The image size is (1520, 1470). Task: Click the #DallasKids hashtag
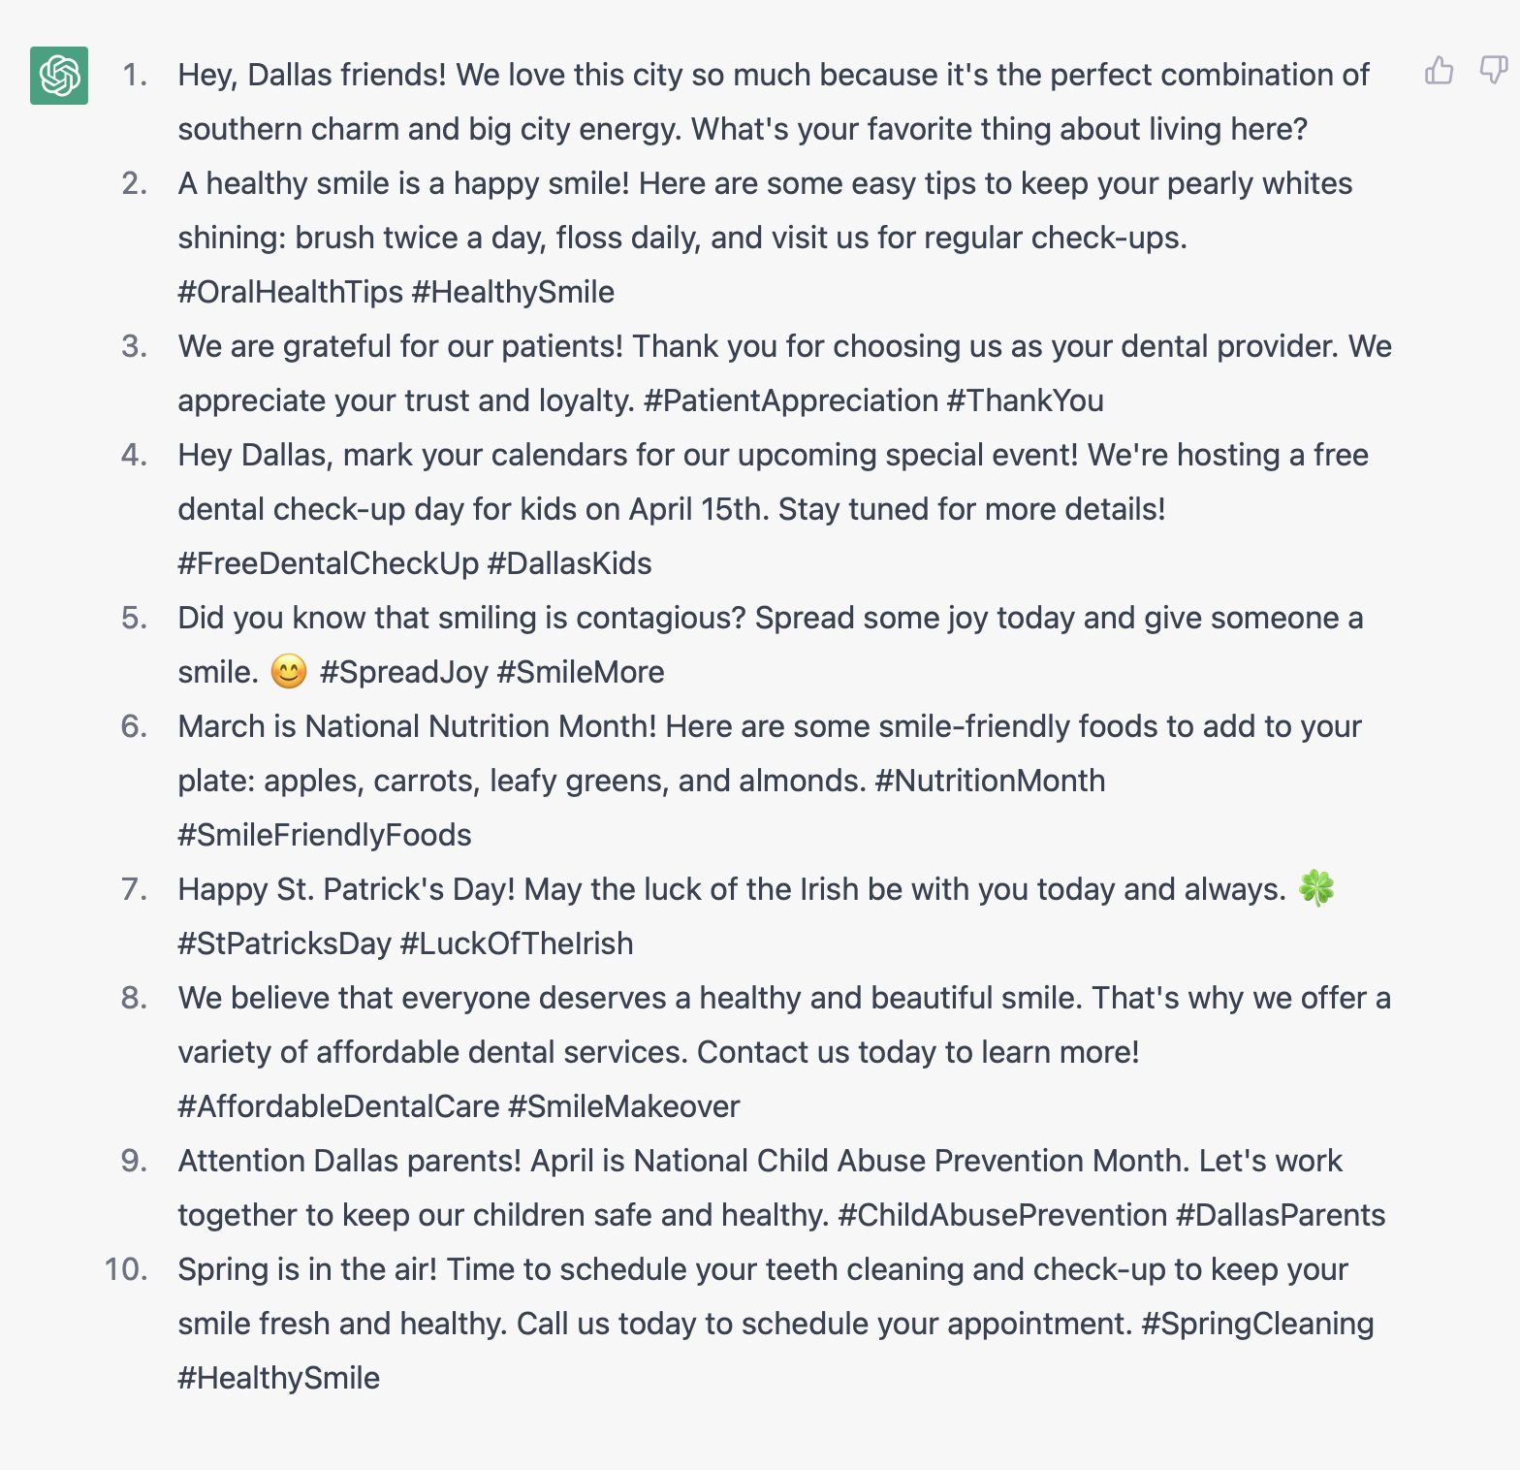pos(570,563)
